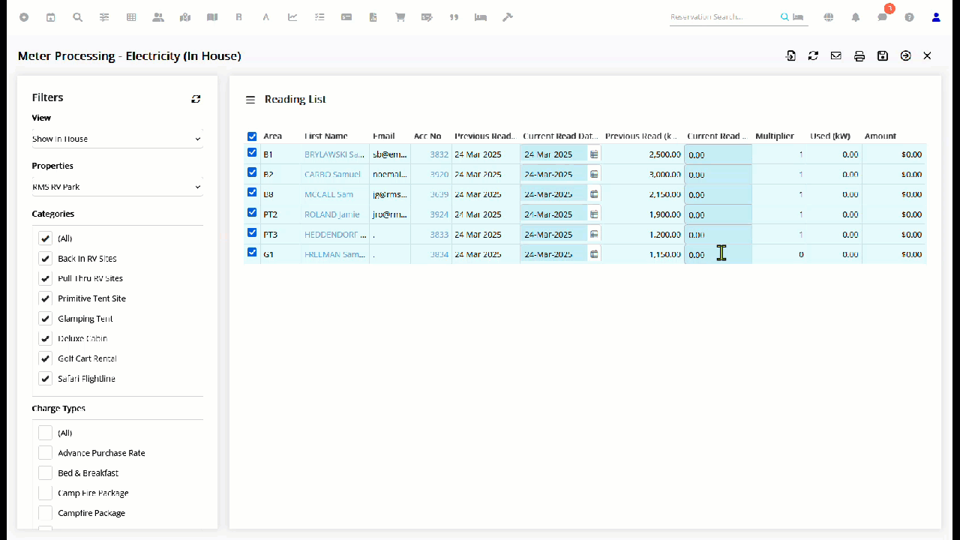
Task: Click the quotation marks icon in top toolbar
Action: tap(454, 17)
